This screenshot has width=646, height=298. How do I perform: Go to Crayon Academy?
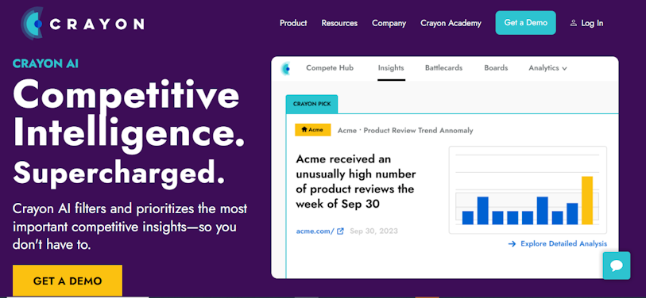pyautogui.click(x=451, y=23)
